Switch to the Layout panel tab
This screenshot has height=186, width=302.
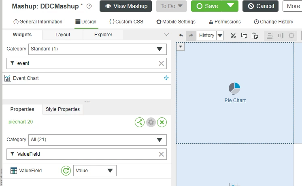point(63,35)
